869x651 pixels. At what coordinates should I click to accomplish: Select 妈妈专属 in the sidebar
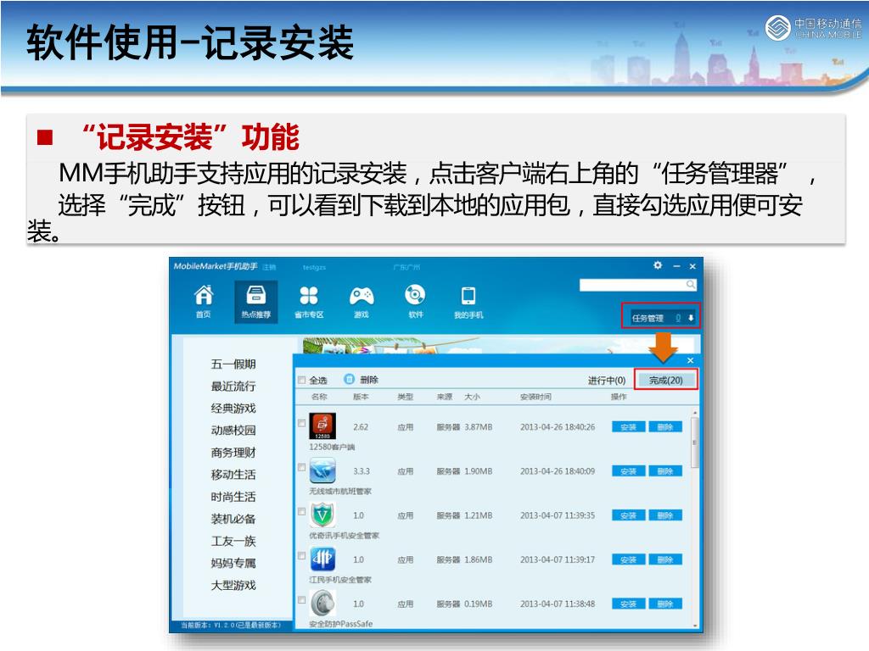click(x=233, y=563)
